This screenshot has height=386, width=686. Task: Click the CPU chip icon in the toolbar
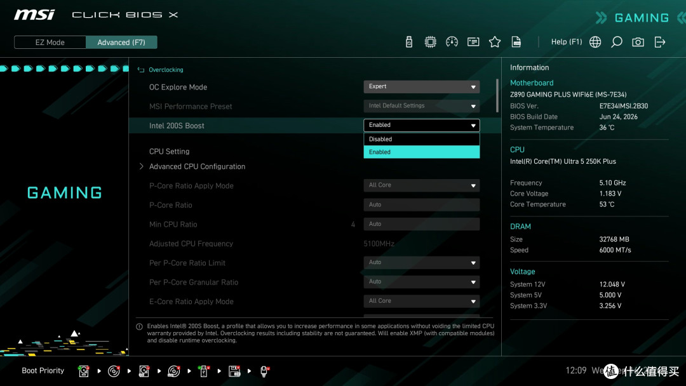430,42
